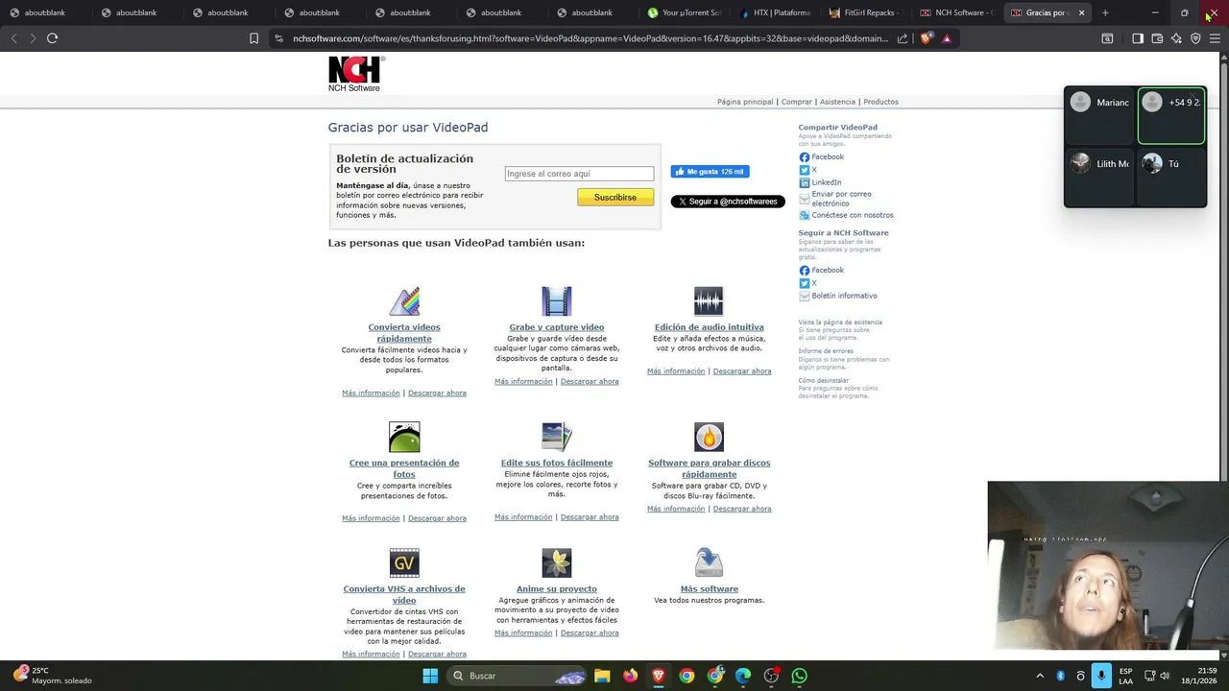1229x691 pixels.
Task: Open the weather widget showing 25°C
Action: 53,676
